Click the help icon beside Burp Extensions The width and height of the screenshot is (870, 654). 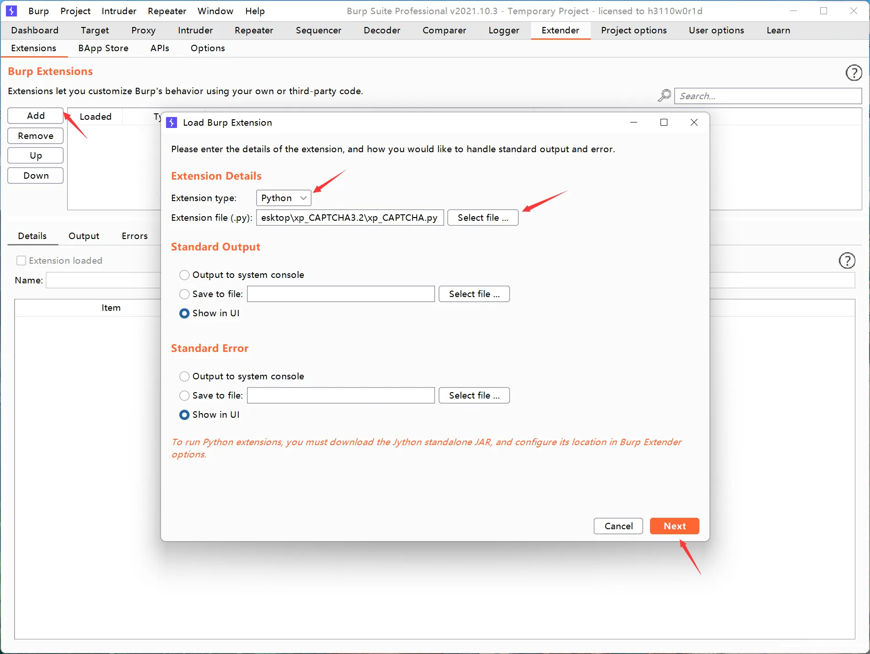click(x=854, y=73)
